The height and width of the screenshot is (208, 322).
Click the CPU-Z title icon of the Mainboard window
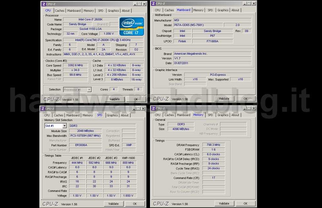coord(153,4)
